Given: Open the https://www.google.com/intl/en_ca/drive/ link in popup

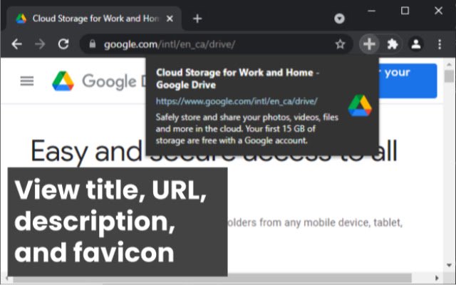Looking at the screenshot, I should [237, 101].
